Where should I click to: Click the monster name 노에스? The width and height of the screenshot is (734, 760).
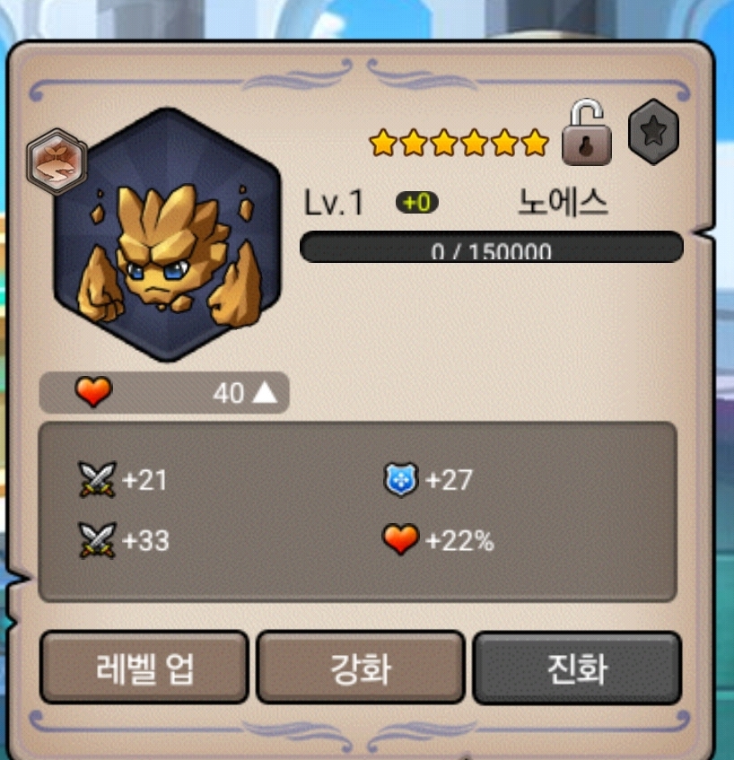(563, 202)
